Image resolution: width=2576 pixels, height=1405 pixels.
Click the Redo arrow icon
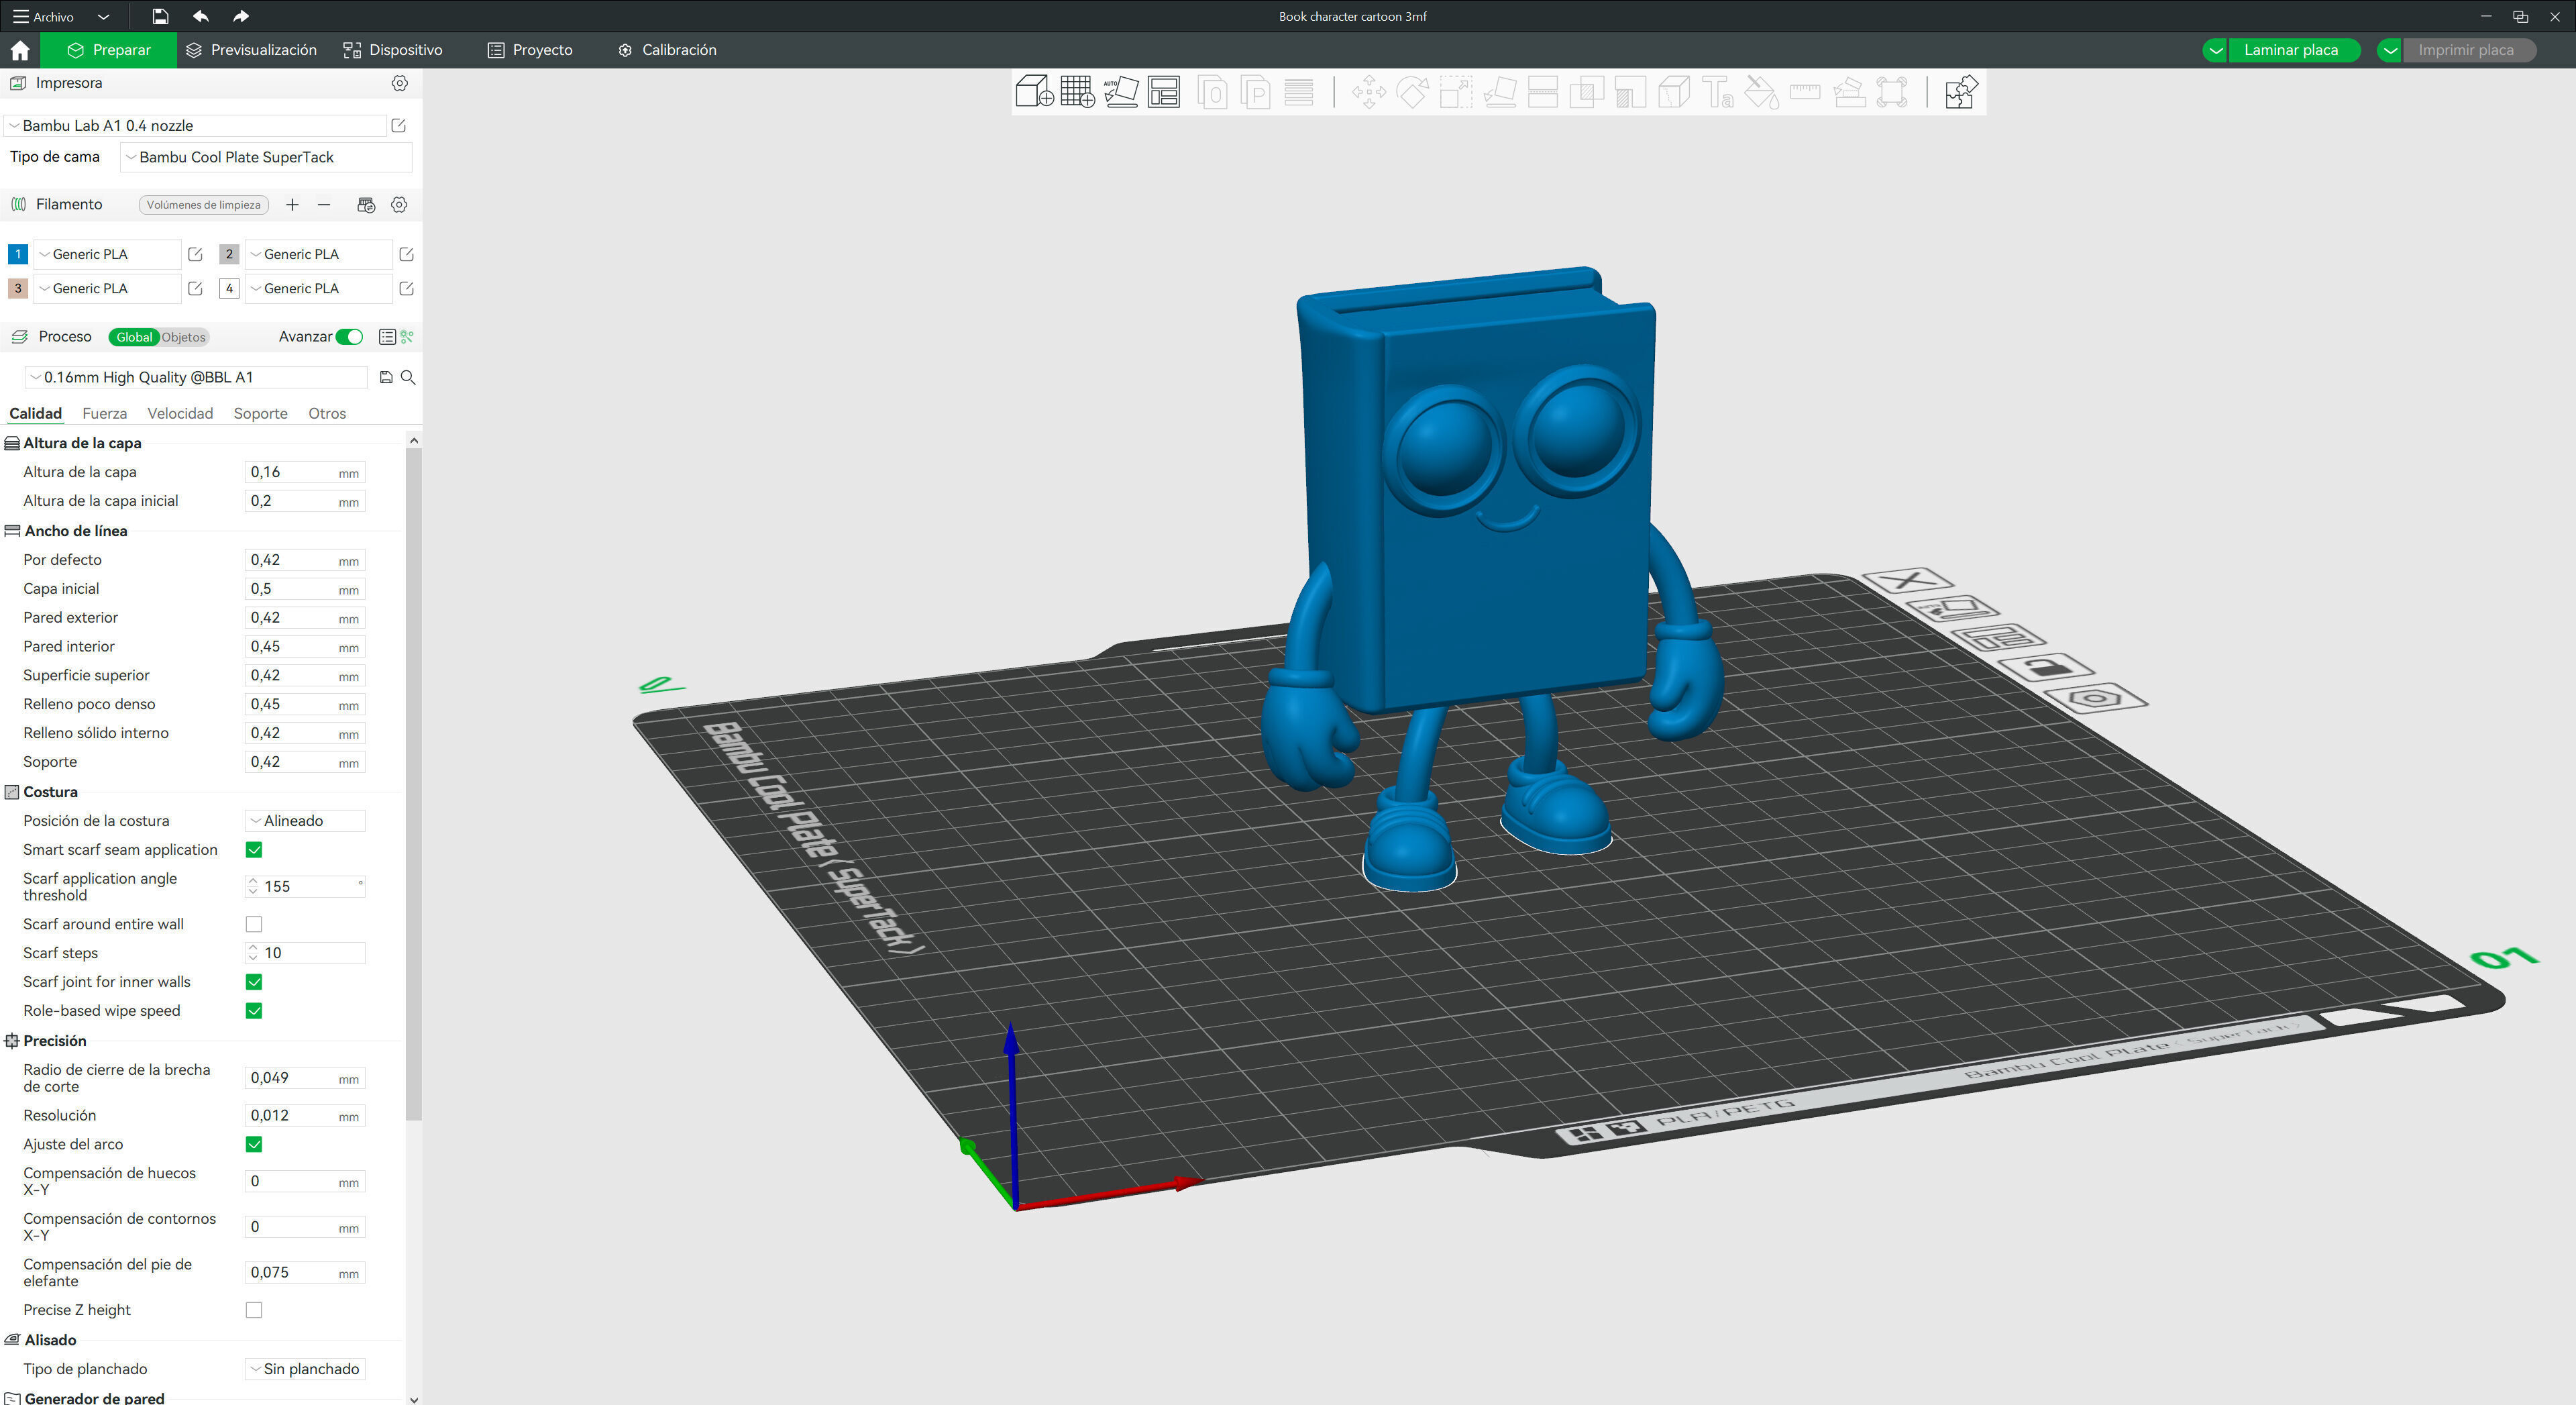pos(241,16)
